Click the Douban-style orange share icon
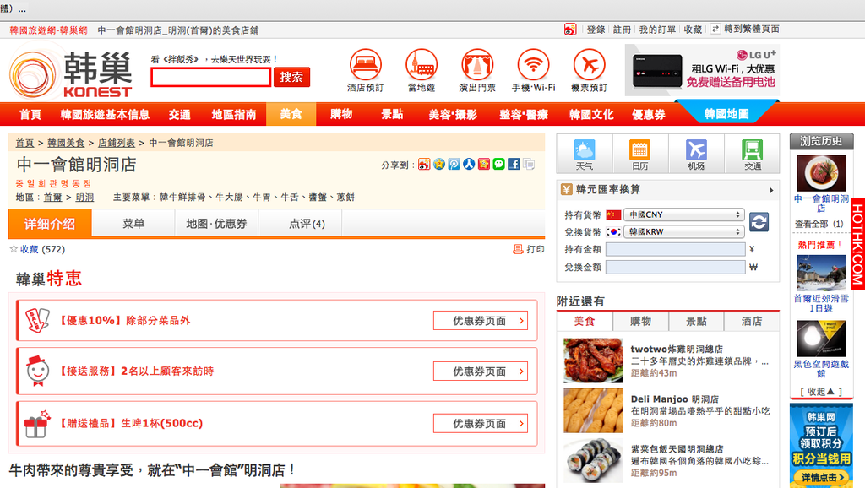The height and width of the screenshot is (488, 865). coord(484,165)
